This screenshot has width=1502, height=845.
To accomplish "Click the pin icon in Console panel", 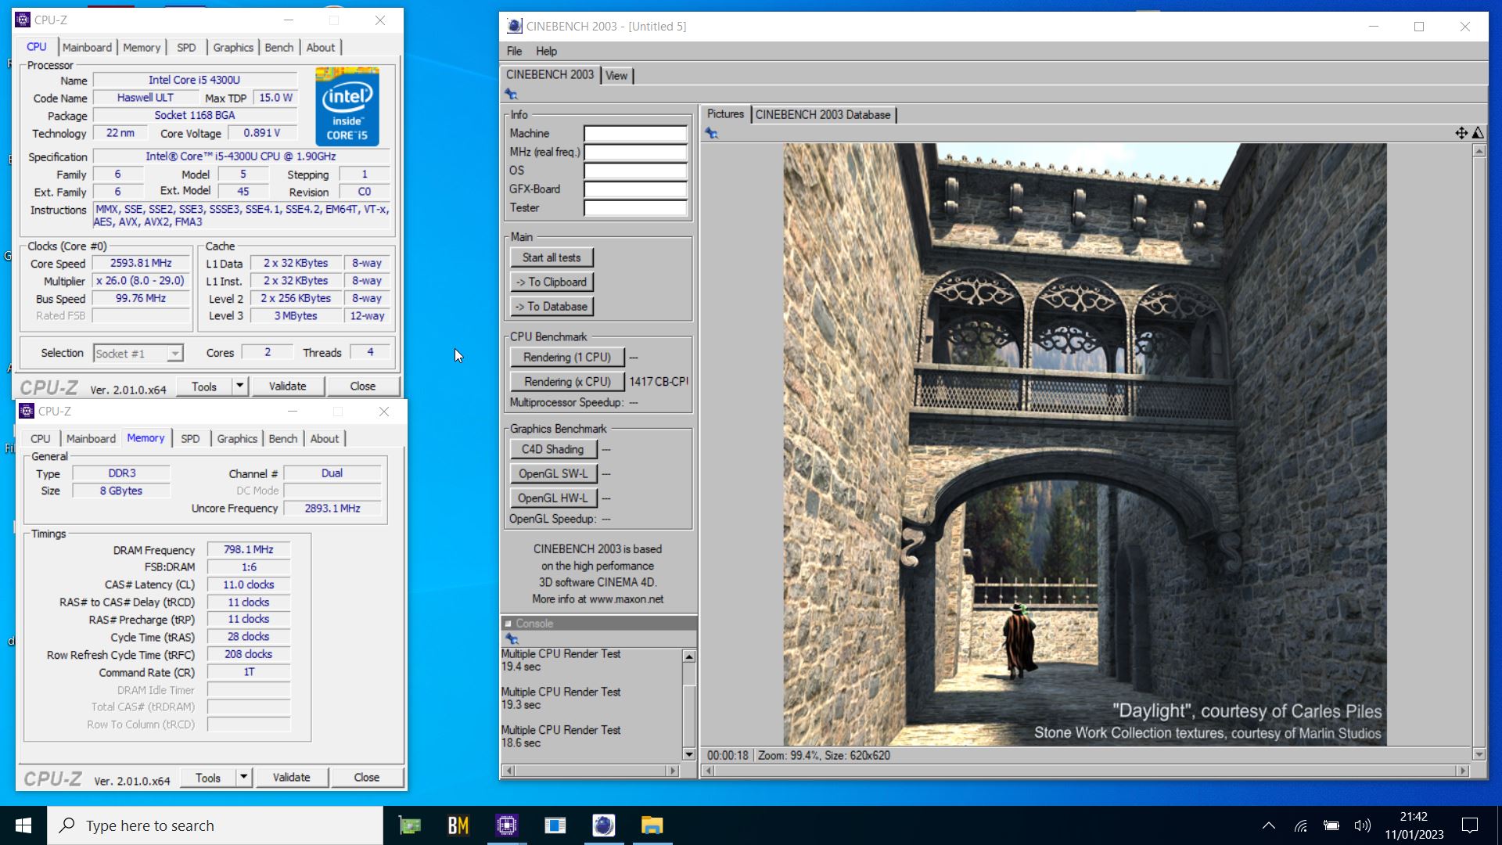I will (x=512, y=639).
